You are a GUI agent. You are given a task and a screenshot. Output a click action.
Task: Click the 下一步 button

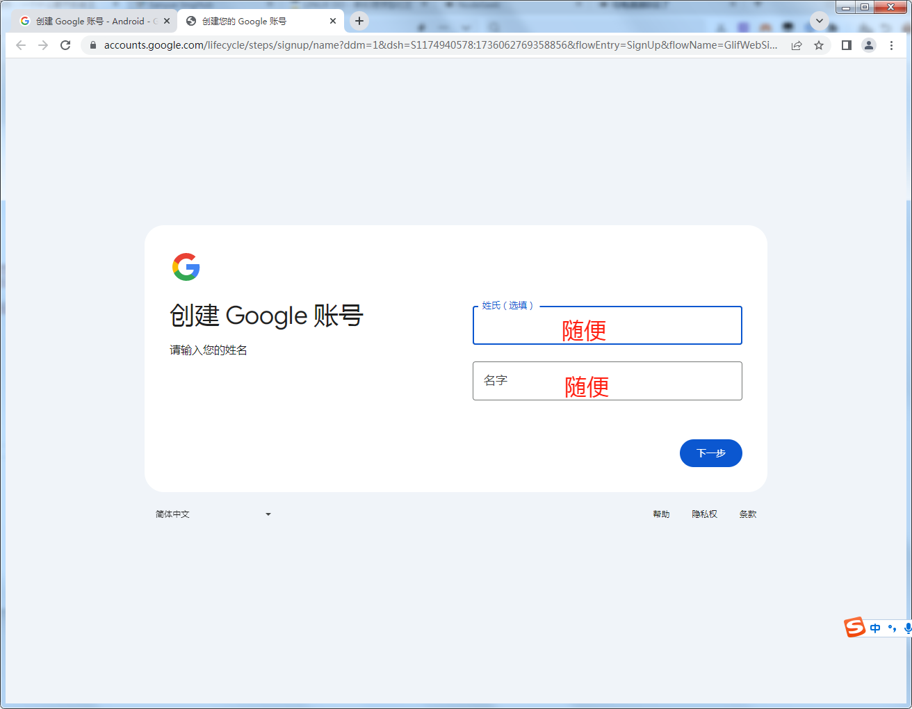coord(711,453)
